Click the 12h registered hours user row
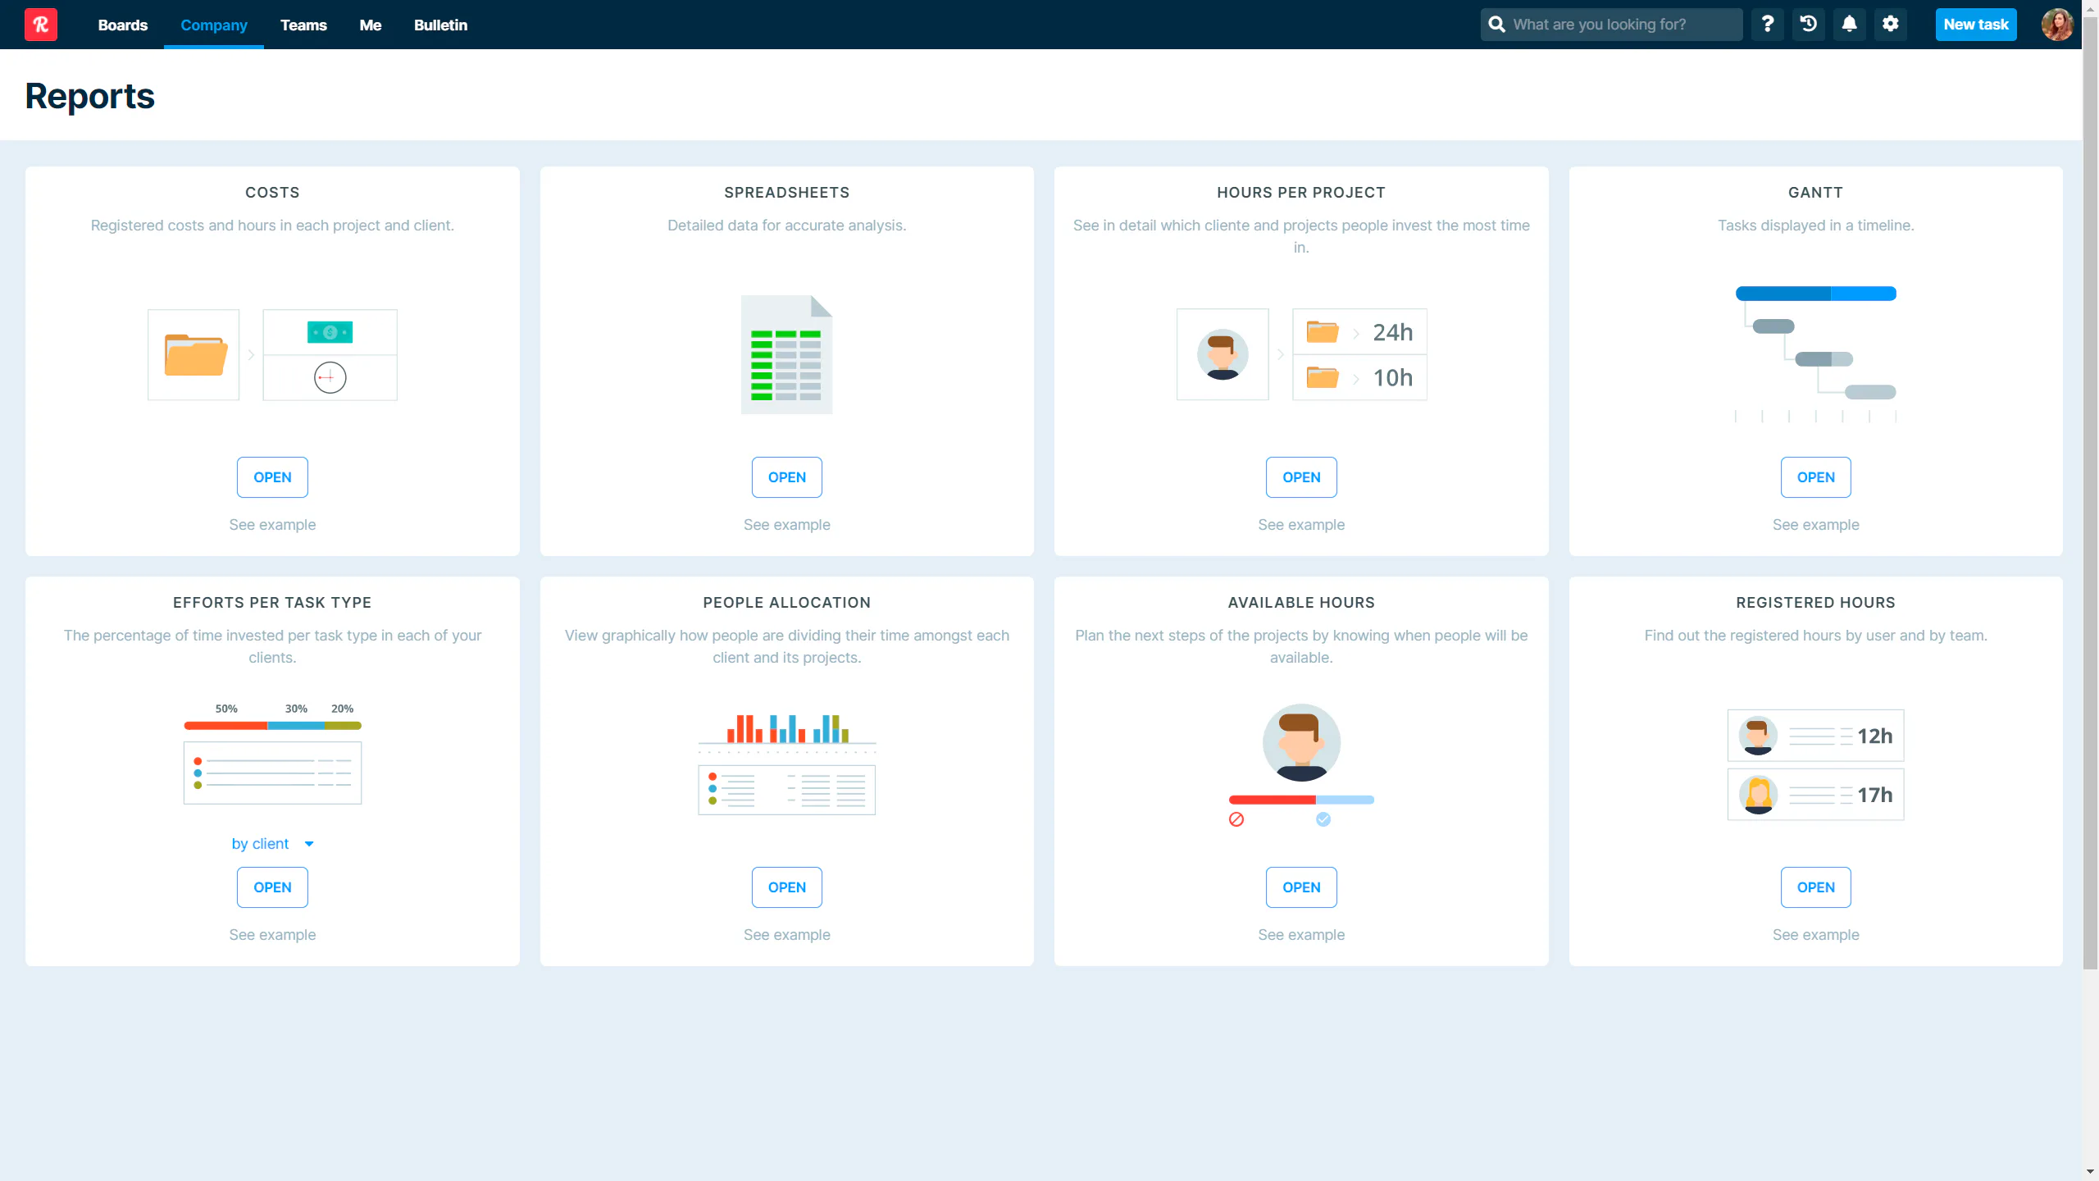Viewport: 2099px width, 1181px height. click(x=1815, y=736)
